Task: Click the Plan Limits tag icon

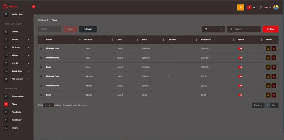Action: [6, 112]
